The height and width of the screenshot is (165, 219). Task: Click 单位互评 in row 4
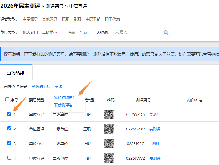point(37,158)
